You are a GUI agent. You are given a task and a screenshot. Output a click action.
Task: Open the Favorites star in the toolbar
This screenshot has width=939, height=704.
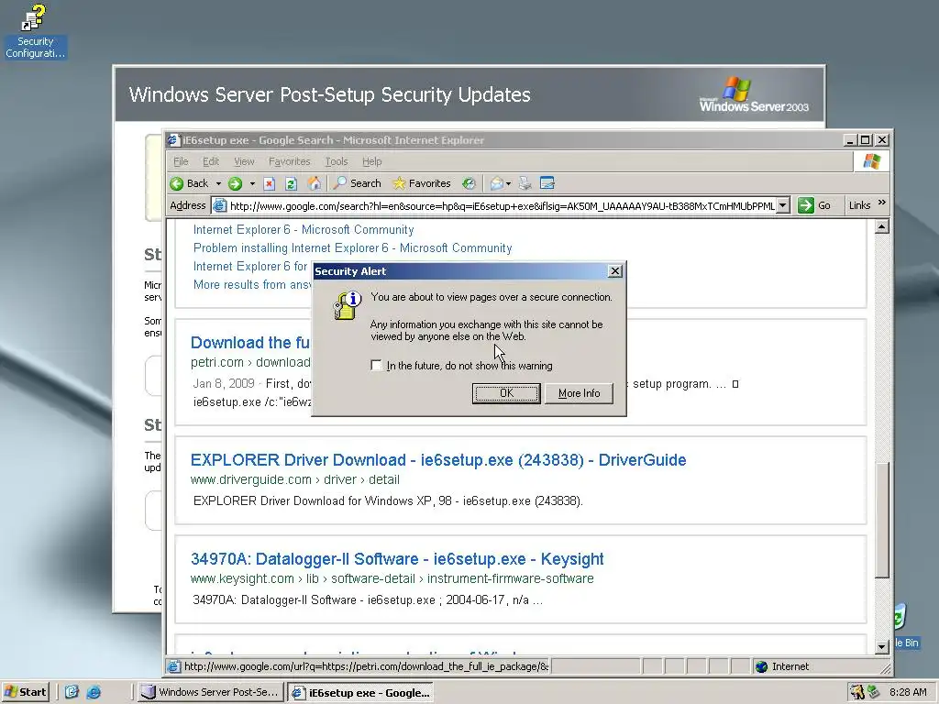(x=421, y=183)
